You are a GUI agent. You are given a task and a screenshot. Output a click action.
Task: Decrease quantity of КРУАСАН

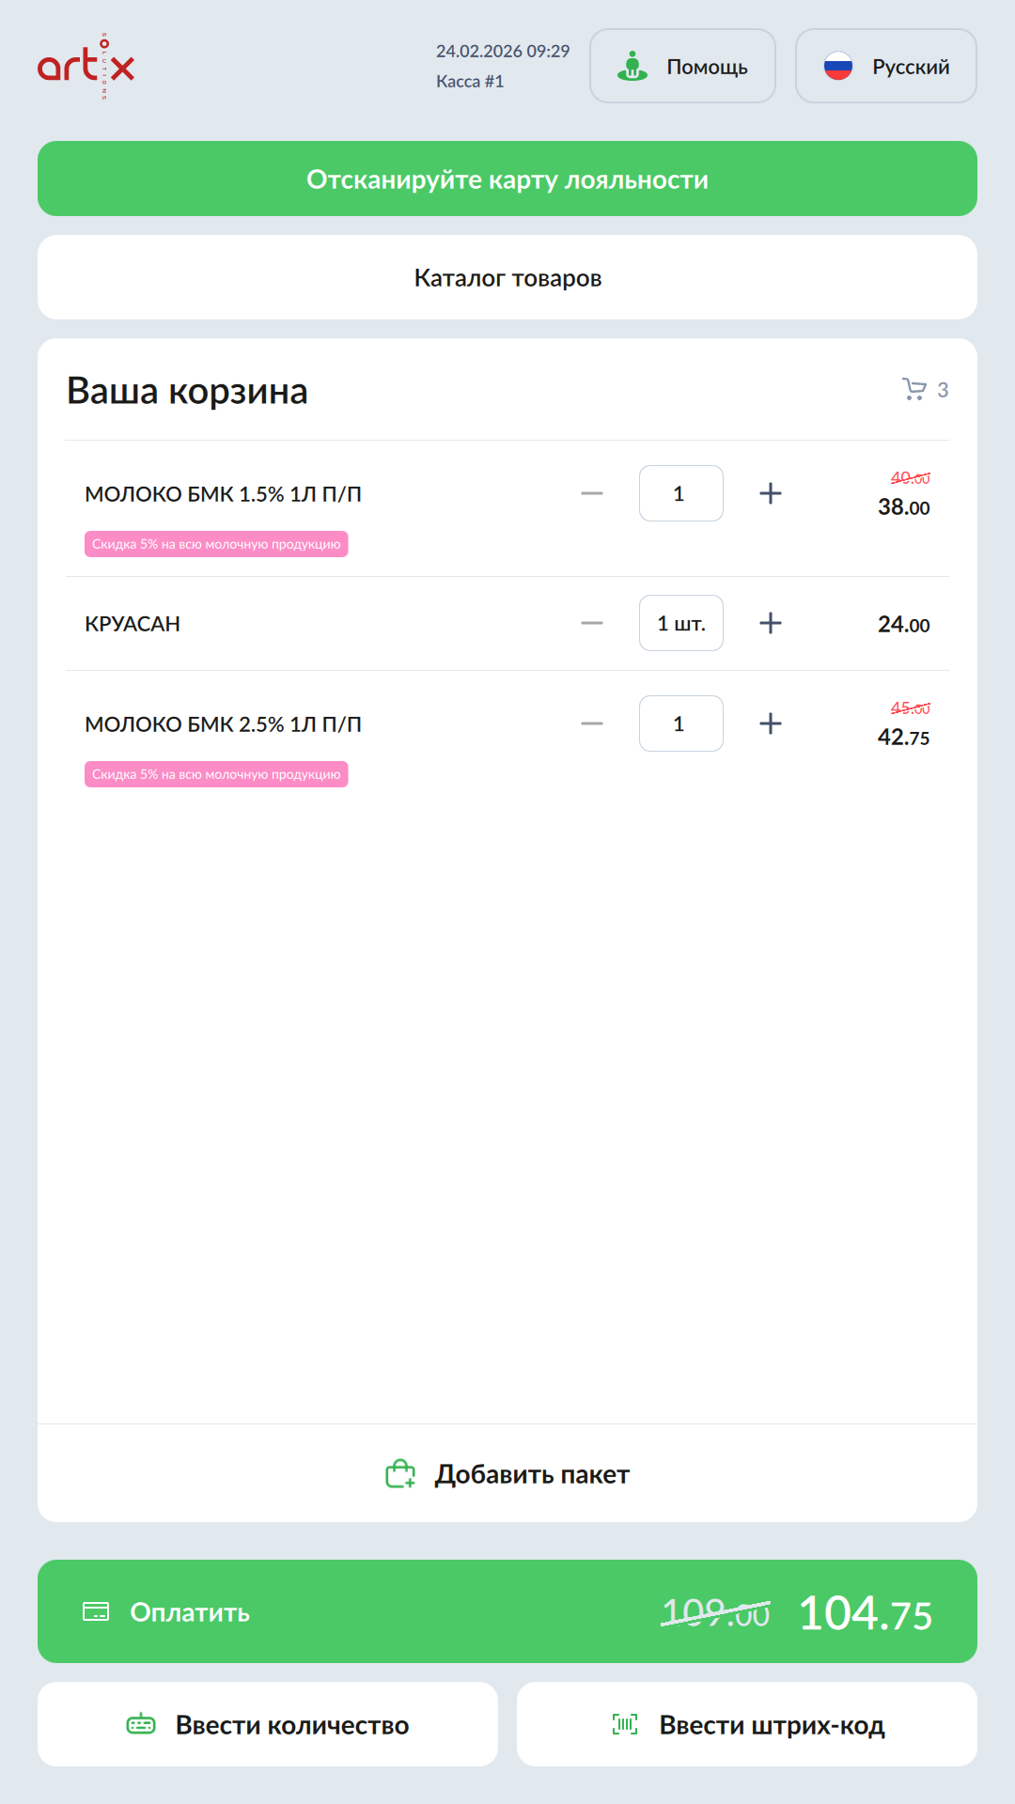click(x=592, y=623)
